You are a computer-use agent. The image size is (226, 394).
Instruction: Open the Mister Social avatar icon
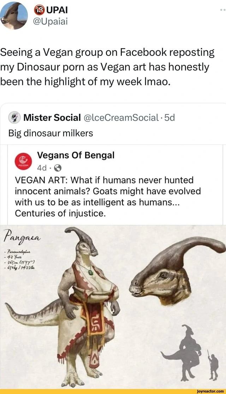14,117
